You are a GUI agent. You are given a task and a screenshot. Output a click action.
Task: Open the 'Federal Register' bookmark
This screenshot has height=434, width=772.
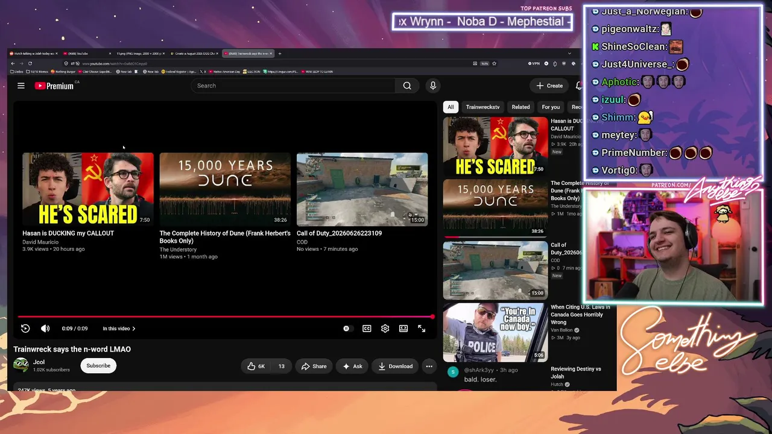tap(180, 72)
